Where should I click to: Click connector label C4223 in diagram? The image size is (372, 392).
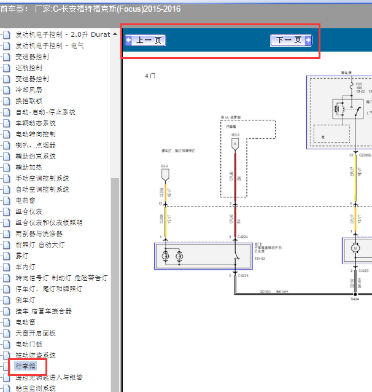point(363,271)
